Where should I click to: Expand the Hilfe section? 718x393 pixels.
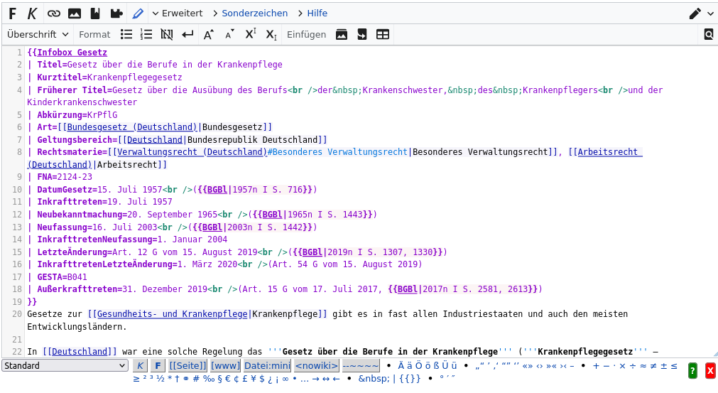coord(312,14)
